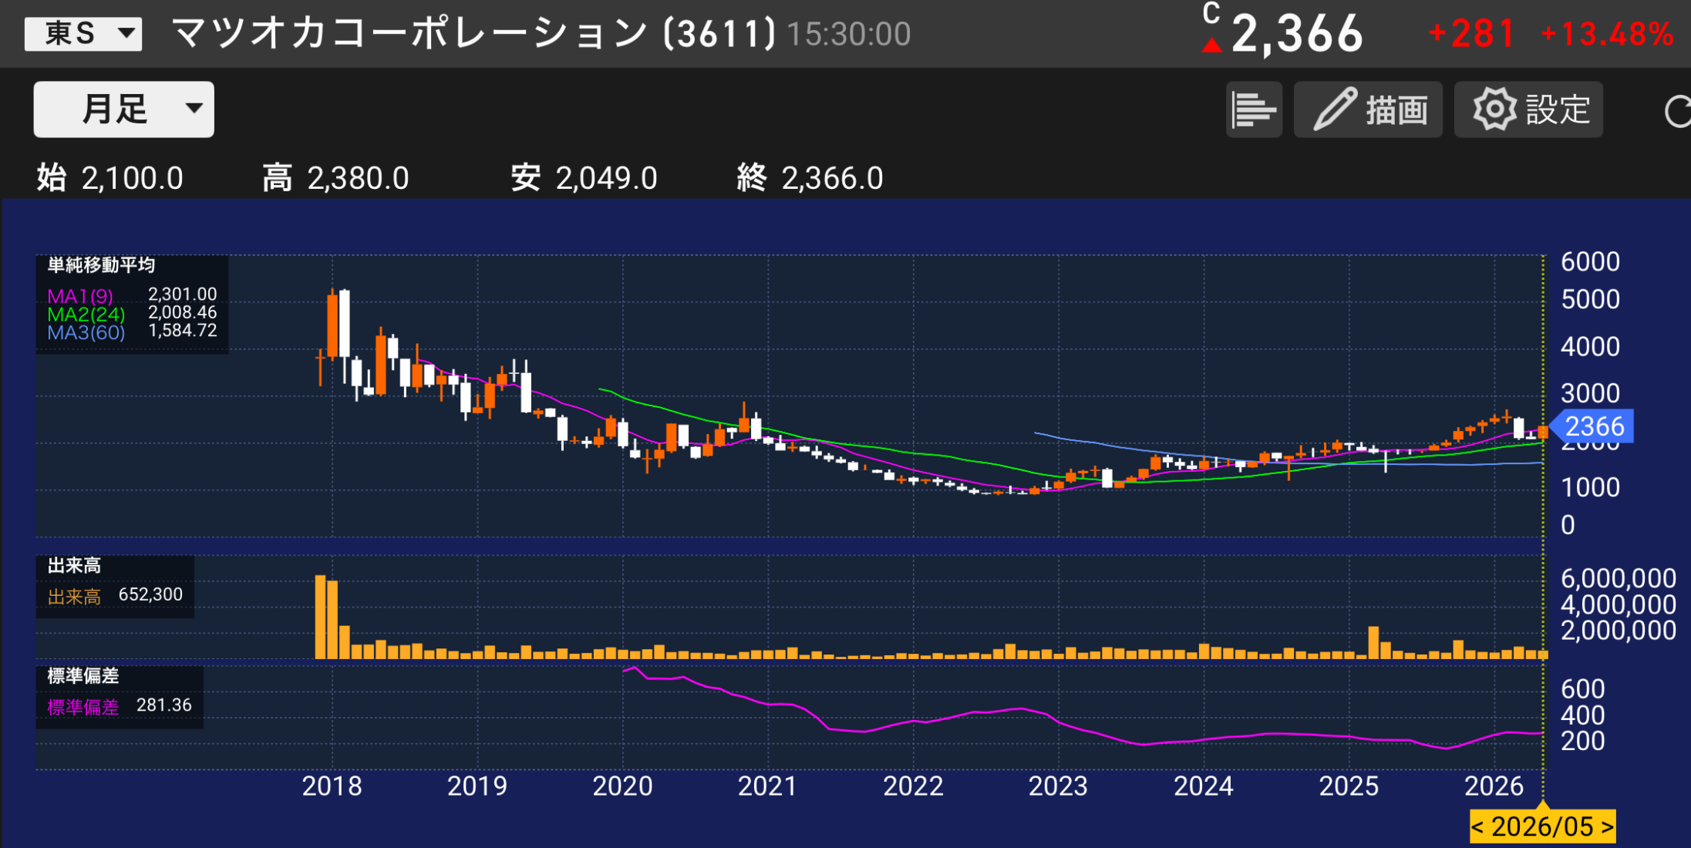Click the closing price 終 2,366.0

810,178
